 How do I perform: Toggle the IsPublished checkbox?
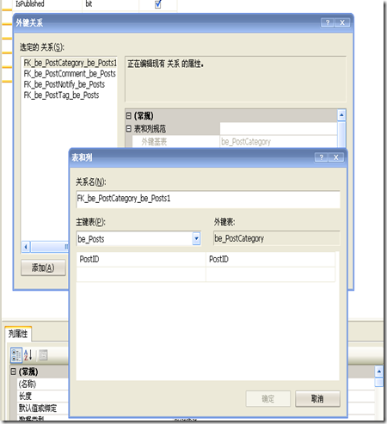pyautogui.click(x=158, y=4)
